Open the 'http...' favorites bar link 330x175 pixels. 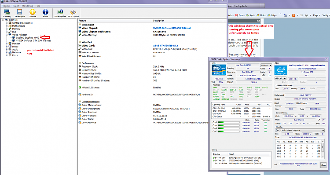click(272, 15)
